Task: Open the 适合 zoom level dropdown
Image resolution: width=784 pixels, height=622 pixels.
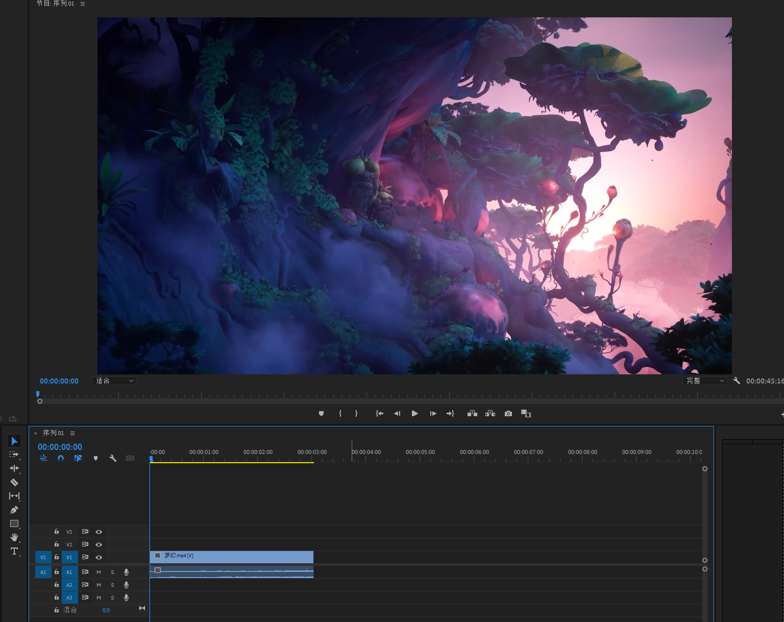Action: tap(115, 381)
